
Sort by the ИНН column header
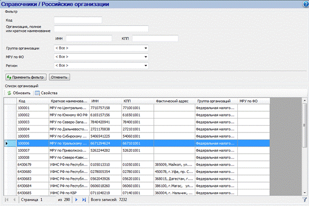pyautogui.click(x=106, y=101)
